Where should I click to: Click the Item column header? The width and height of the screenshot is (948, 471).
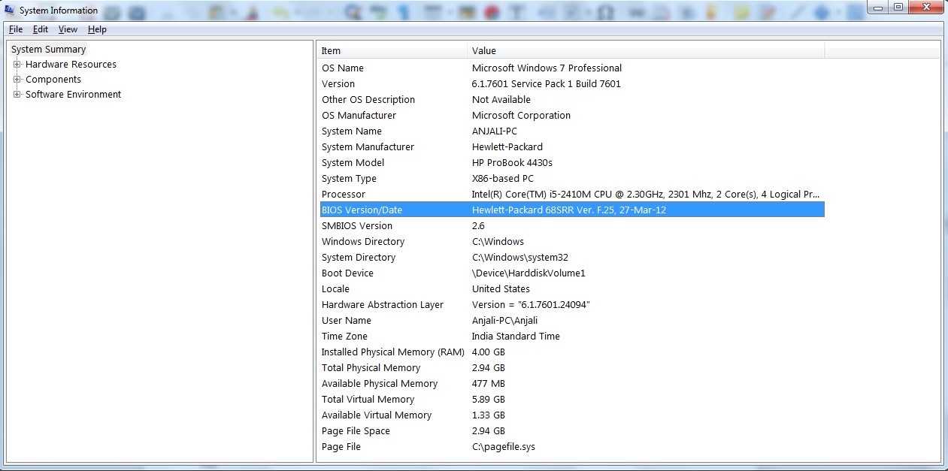pyautogui.click(x=391, y=51)
